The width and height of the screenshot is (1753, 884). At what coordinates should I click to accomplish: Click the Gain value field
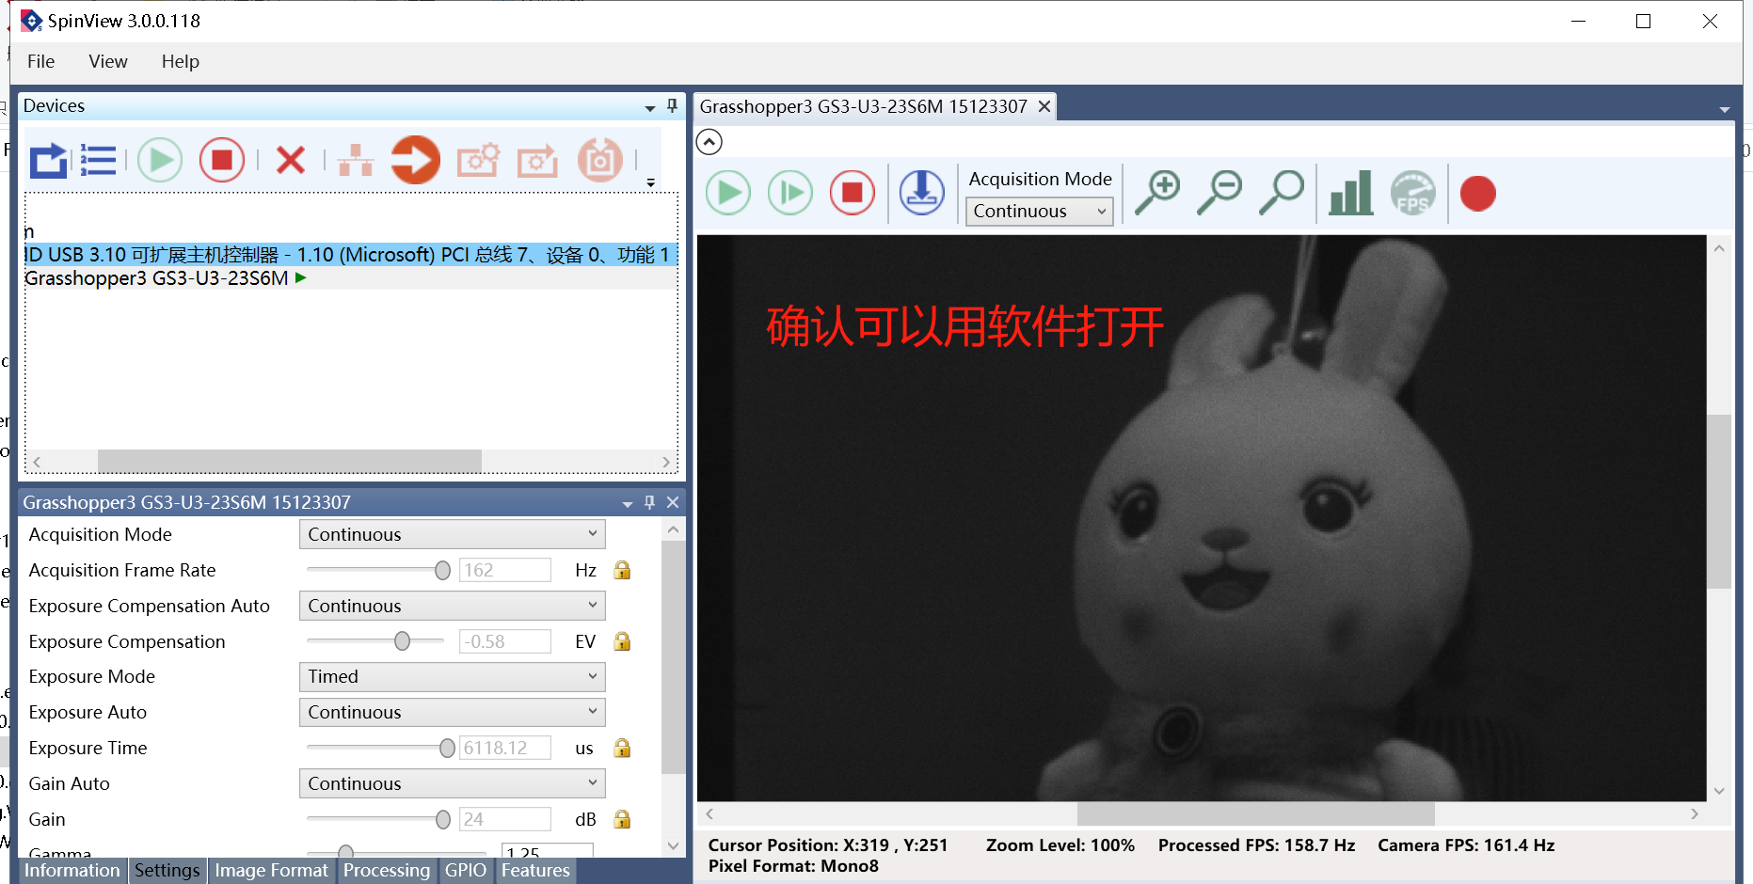click(505, 819)
